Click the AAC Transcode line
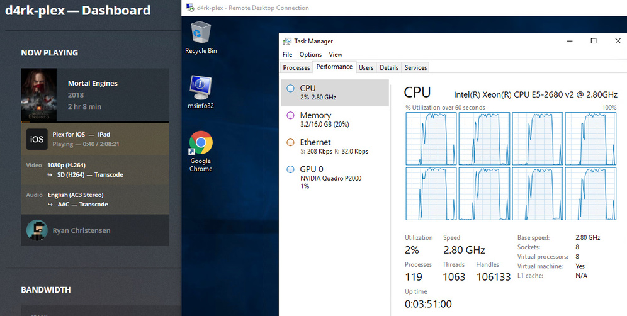Image resolution: width=627 pixels, height=316 pixels. 82,205
